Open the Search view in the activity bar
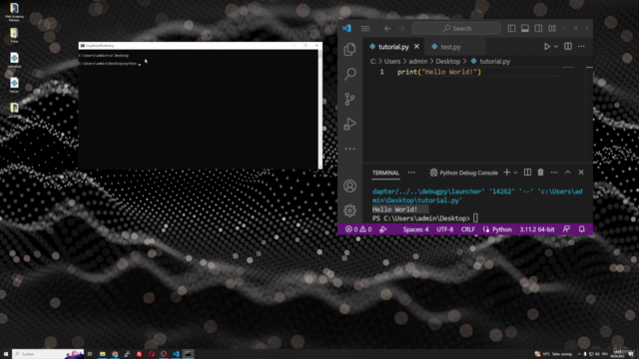This screenshot has height=359, width=639. pyautogui.click(x=349, y=74)
